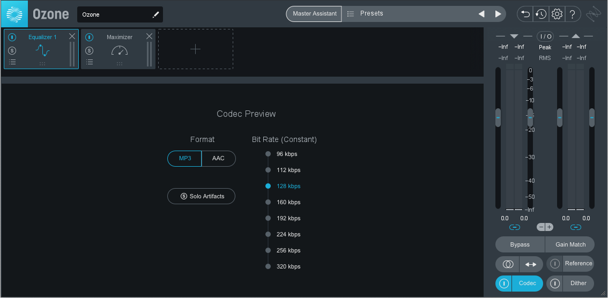The width and height of the screenshot is (608, 298).
Task: Click the plus meter scale button
Action: tap(550, 227)
